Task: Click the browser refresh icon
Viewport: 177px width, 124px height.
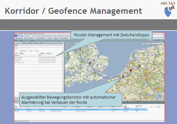Action: (22, 36)
